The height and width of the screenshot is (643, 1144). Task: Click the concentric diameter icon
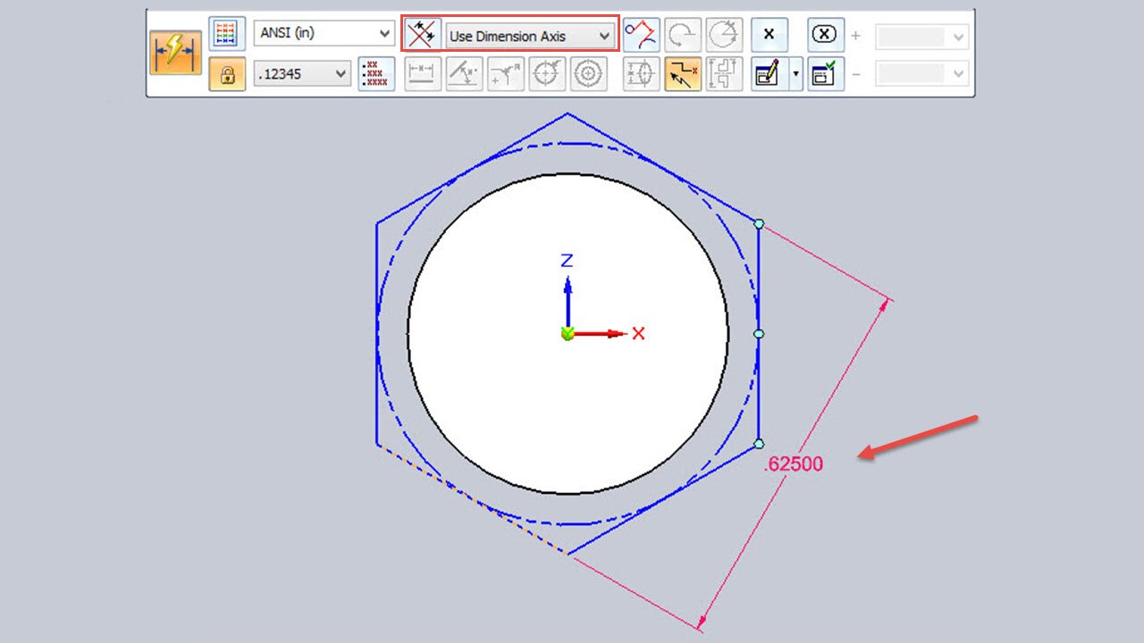tap(588, 74)
